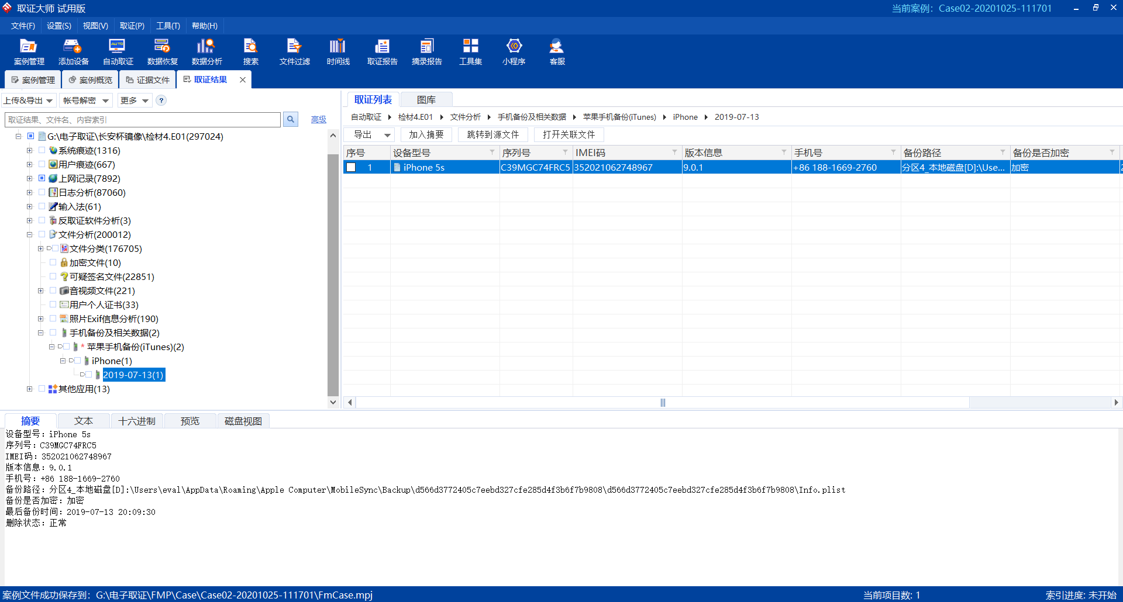Check the 系统痕迹(1316) checkbox
The image size is (1123, 602).
42,150
